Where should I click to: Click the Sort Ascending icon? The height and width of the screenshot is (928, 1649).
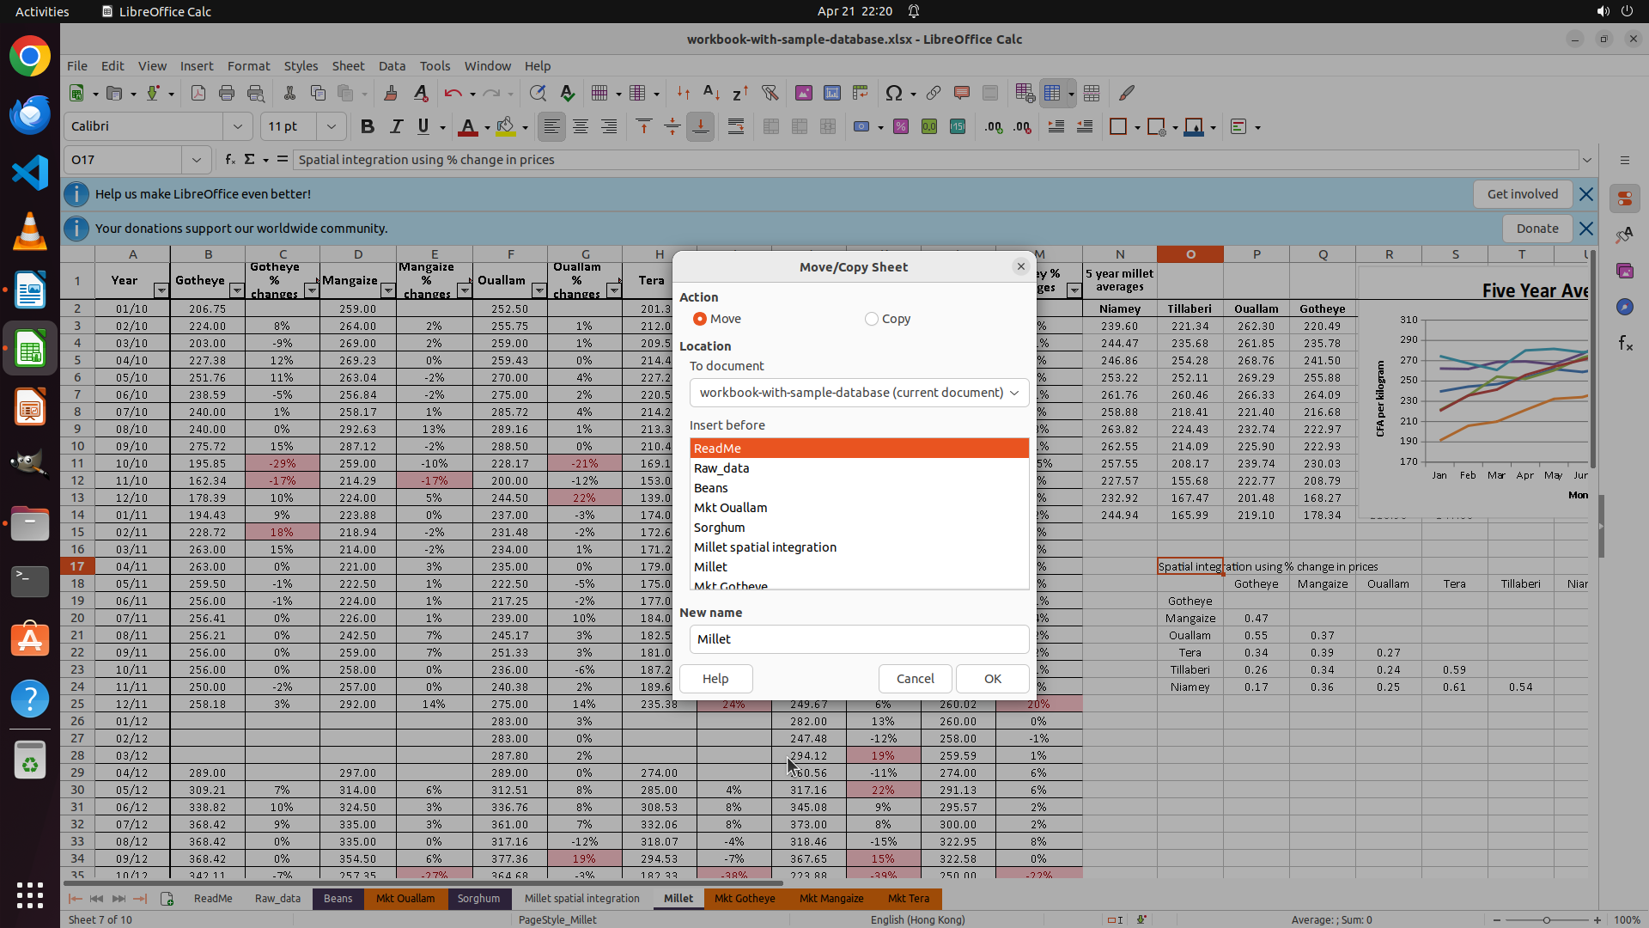tap(711, 93)
